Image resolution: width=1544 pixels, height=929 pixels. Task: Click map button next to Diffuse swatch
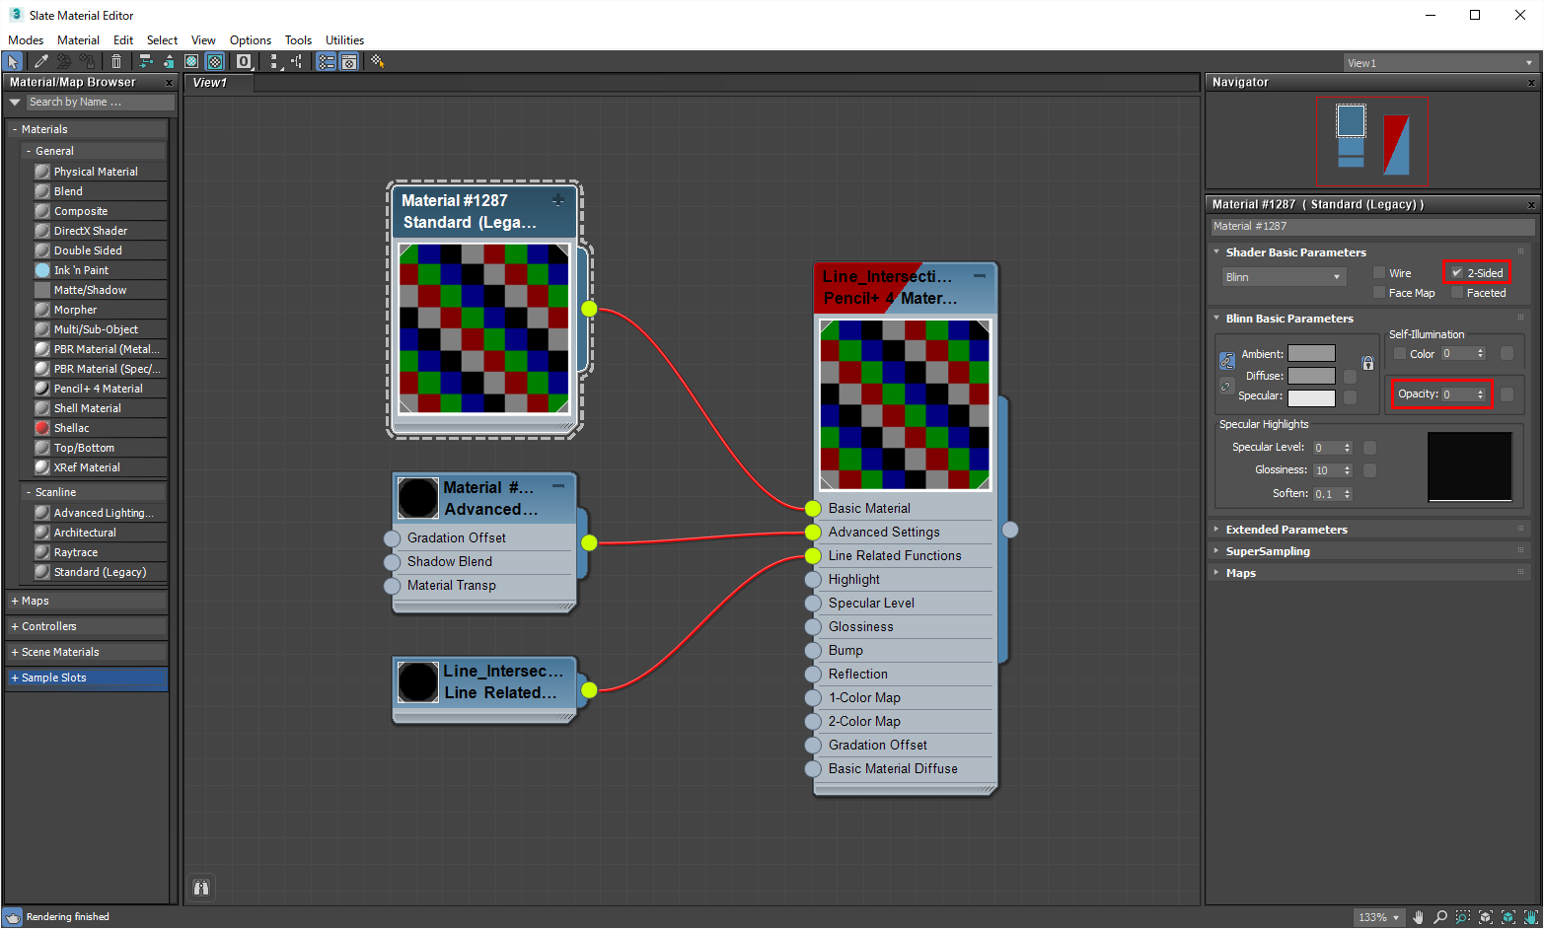tap(1350, 376)
